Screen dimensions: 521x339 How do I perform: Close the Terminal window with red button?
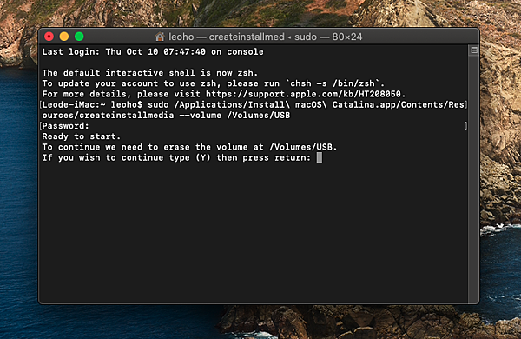49,37
